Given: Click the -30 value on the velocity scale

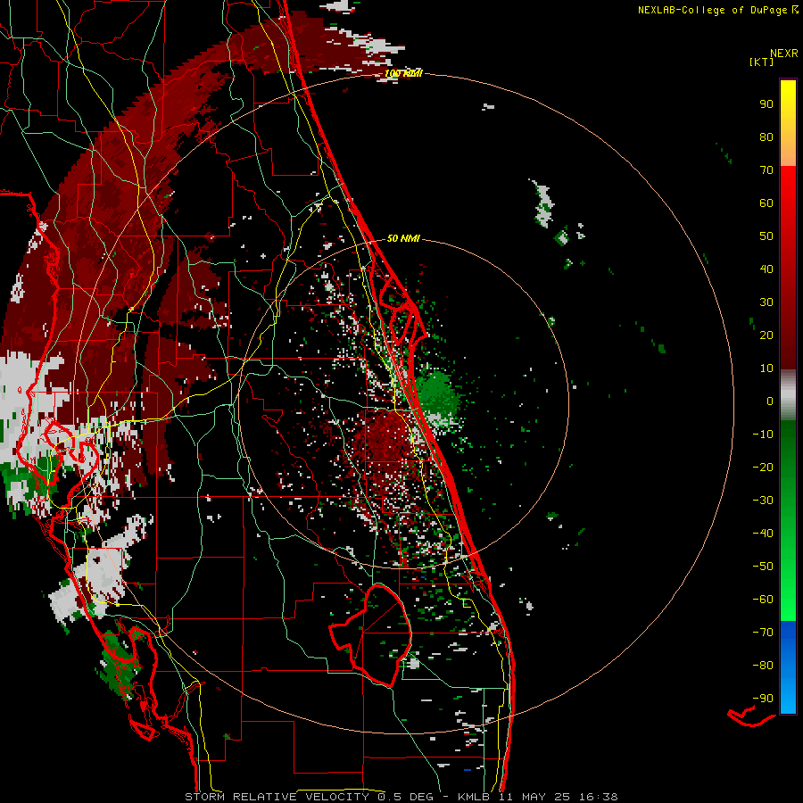Looking at the screenshot, I should [x=763, y=501].
